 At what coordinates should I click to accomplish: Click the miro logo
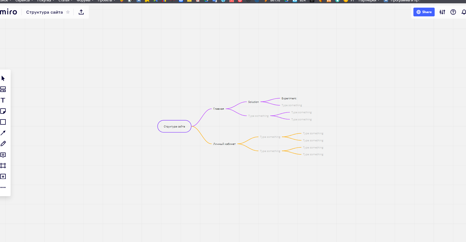[8, 12]
